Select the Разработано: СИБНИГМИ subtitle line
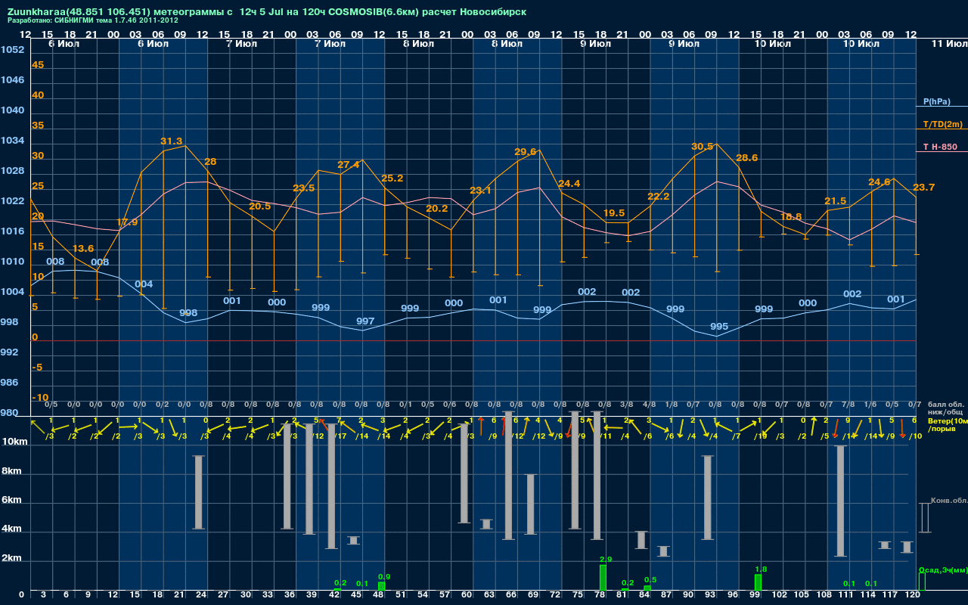968x605 pixels. pos(93,20)
